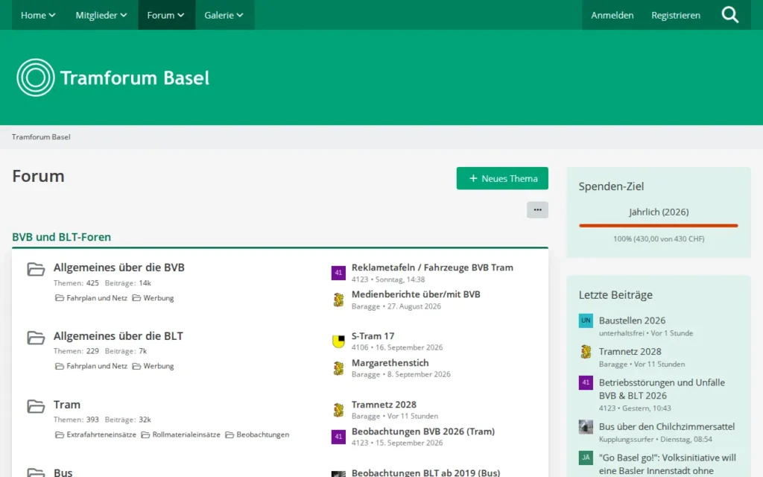Open Allgemeines über die BVB forum

[x=118, y=268]
